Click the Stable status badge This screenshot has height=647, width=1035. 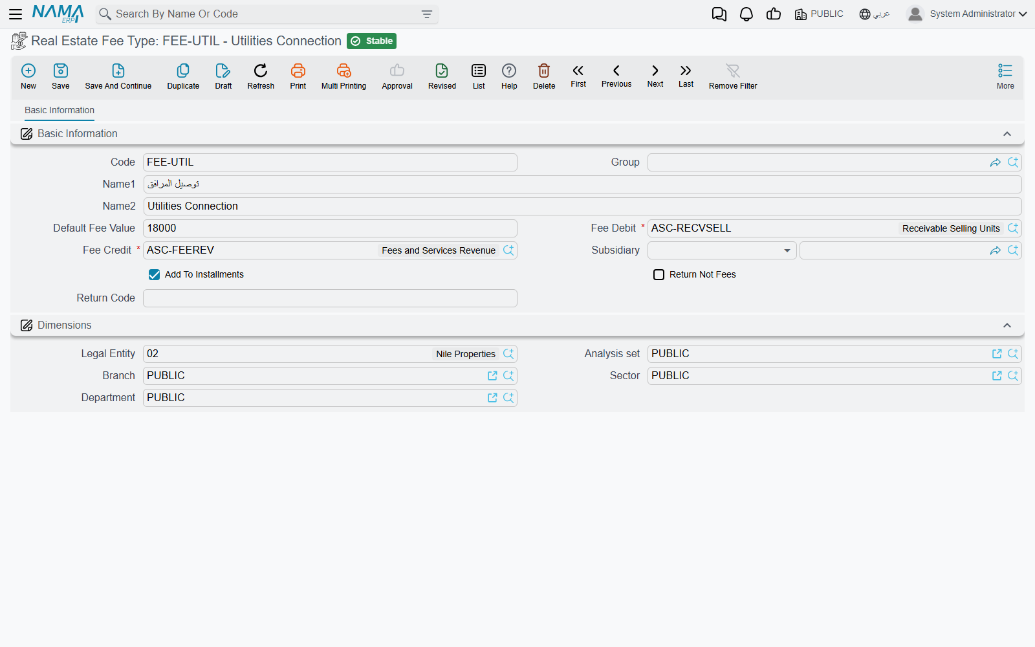click(371, 41)
